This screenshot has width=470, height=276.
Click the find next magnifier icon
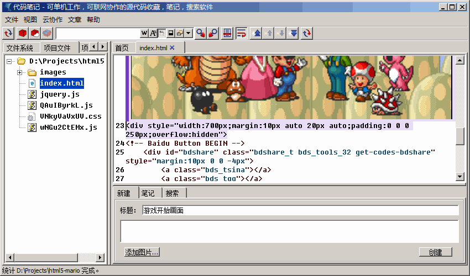click(x=201, y=33)
